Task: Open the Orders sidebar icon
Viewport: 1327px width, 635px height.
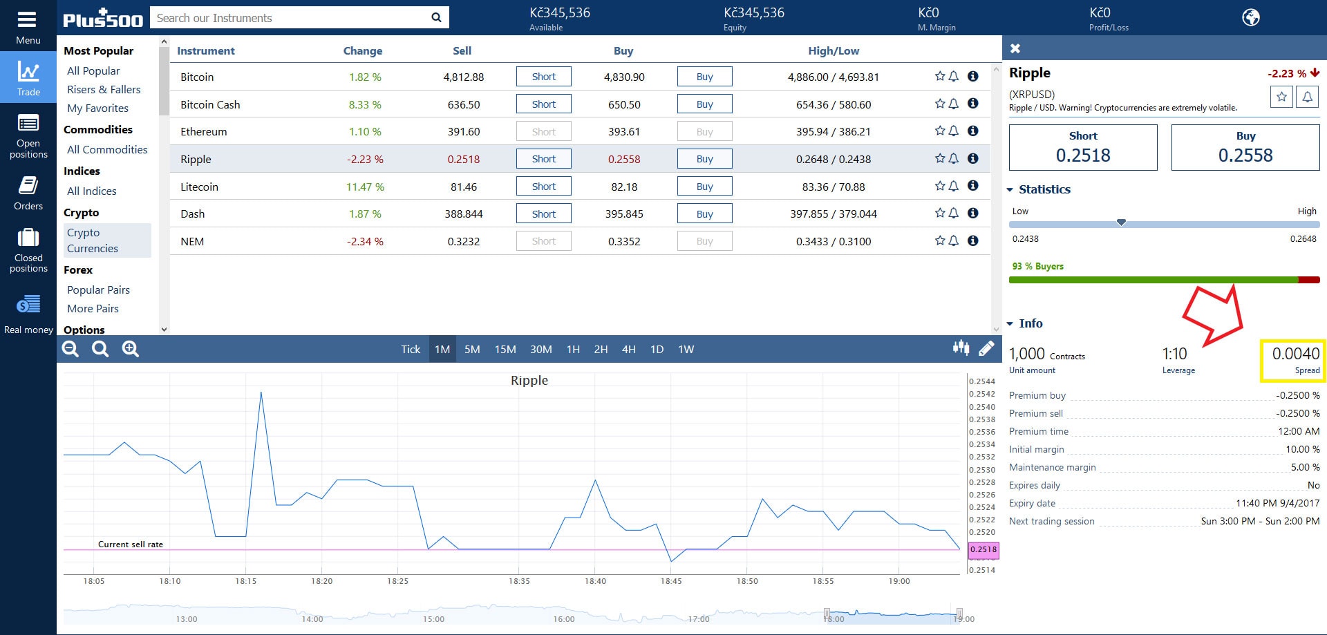Action: [28, 185]
